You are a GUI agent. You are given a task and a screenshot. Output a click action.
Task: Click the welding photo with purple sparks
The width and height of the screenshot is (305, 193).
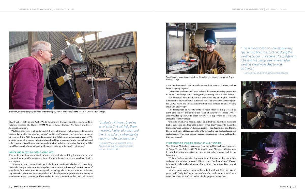point(268,154)
